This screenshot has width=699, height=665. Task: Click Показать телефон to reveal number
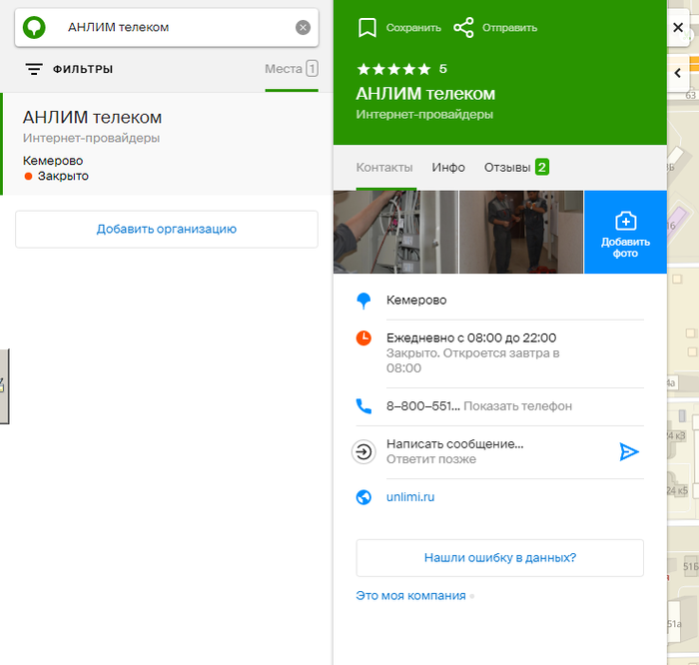pos(517,406)
